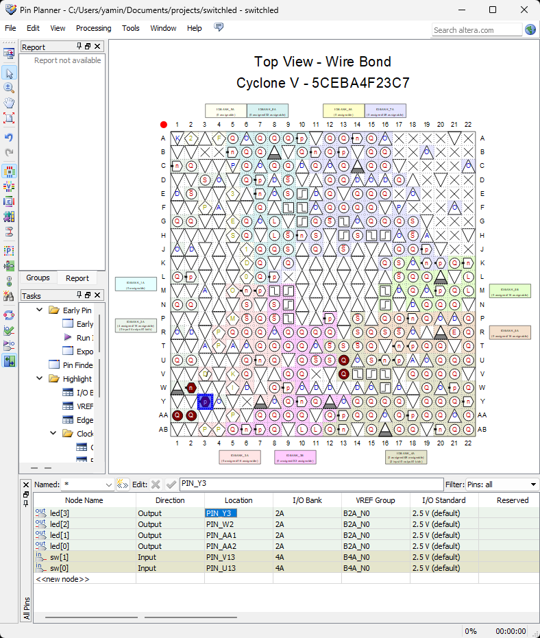Switch to the Groups tab
540x638 pixels.
tap(38, 278)
